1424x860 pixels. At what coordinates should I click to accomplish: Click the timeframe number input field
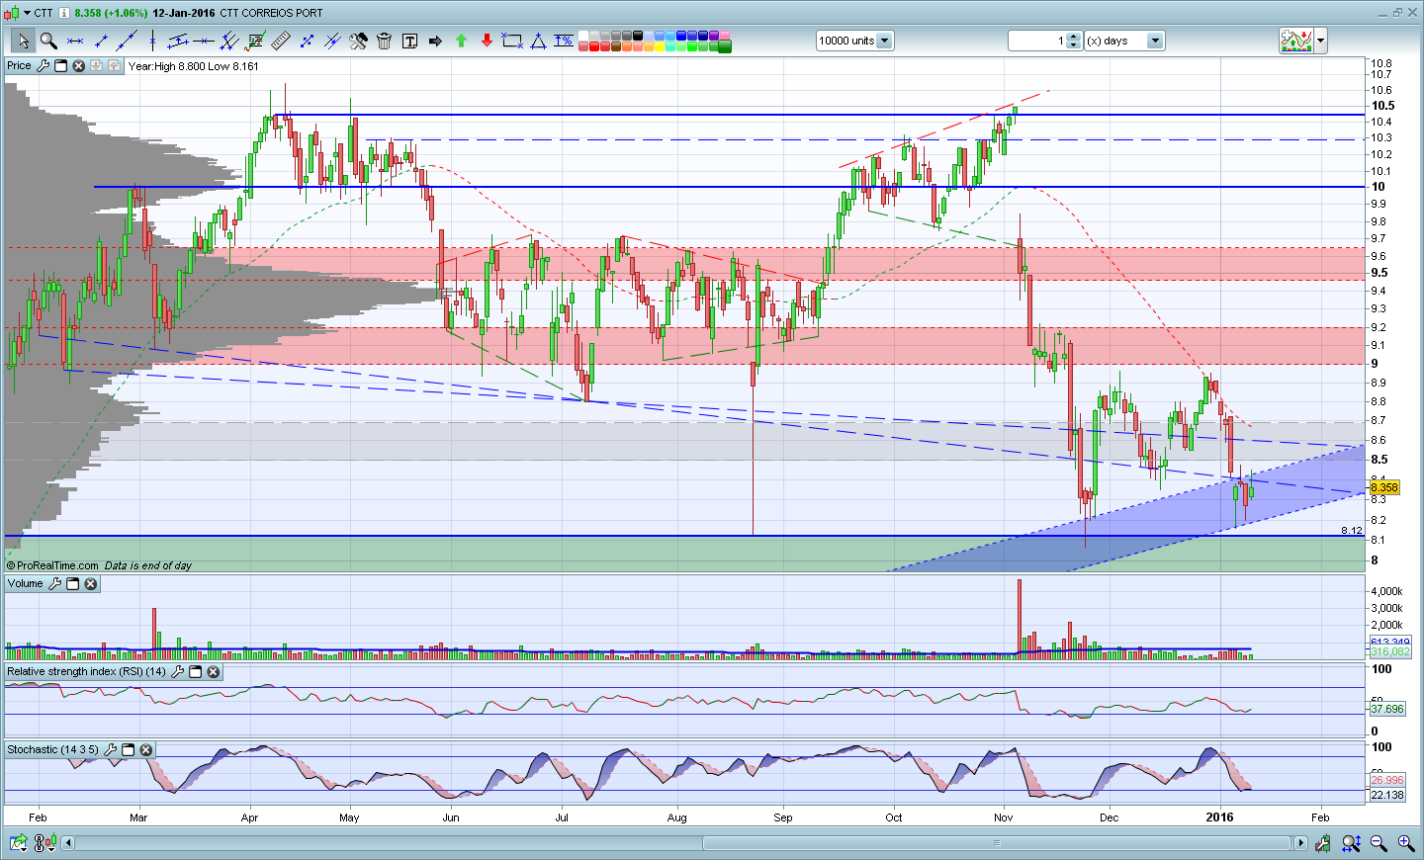click(x=1037, y=41)
